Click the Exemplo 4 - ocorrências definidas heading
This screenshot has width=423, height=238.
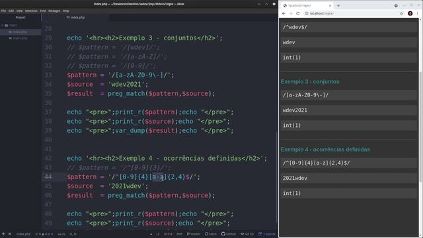point(325,149)
